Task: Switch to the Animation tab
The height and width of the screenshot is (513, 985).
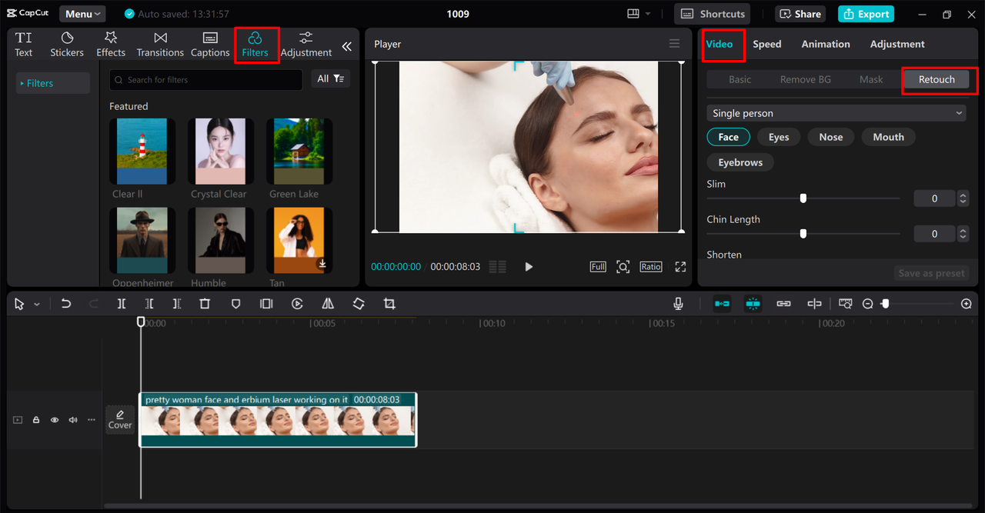Action: click(826, 44)
